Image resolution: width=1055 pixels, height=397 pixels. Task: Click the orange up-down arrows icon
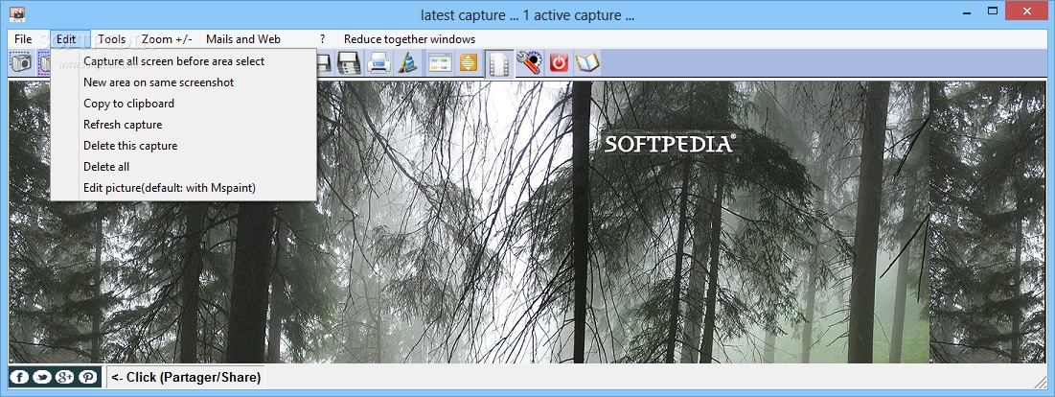(469, 62)
